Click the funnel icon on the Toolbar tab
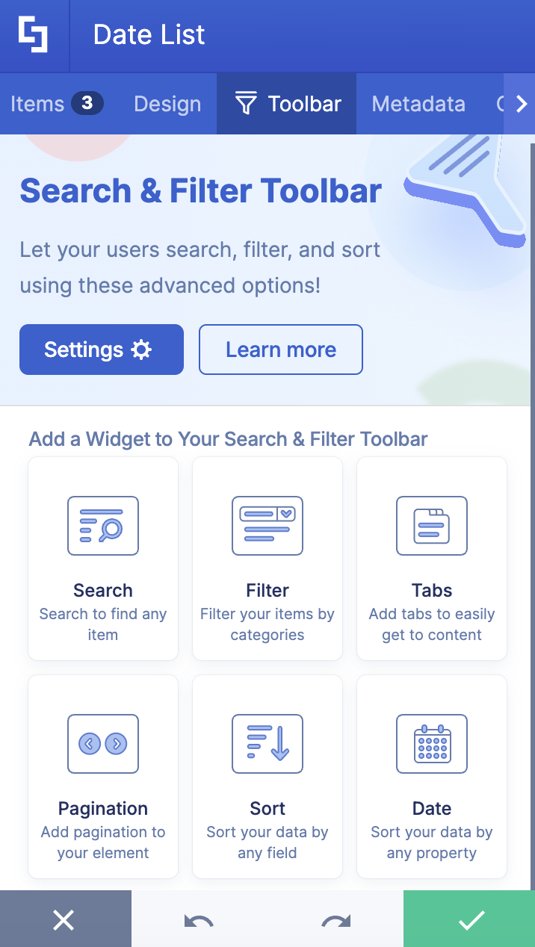Image resolution: width=535 pixels, height=947 pixels. (245, 104)
